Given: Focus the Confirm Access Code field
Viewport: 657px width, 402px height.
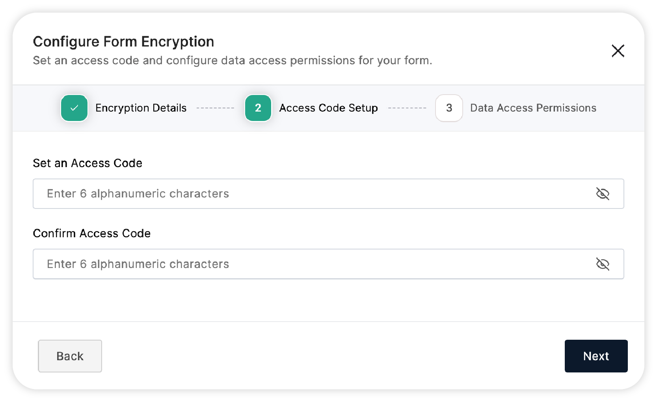Looking at the screenshot, I should tap(328, 264).
